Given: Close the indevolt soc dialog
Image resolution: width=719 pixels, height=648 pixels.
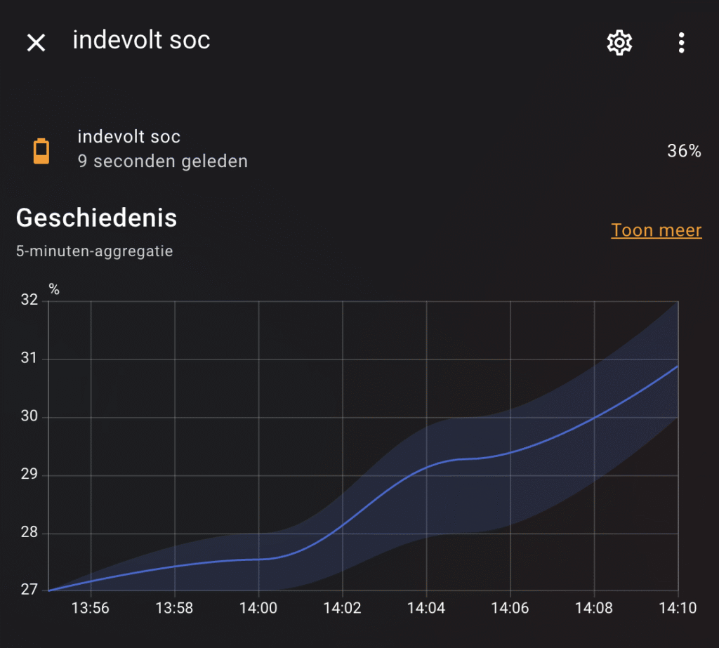Looking at the screenshot, I should (x=36, y=43).
